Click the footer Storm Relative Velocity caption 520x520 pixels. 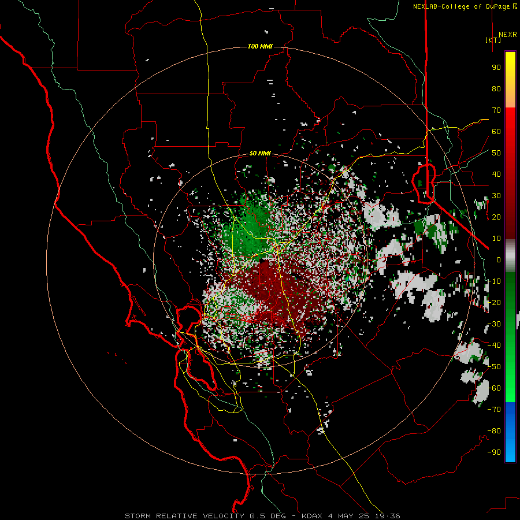pyautogui.click(x=262, y=516)
